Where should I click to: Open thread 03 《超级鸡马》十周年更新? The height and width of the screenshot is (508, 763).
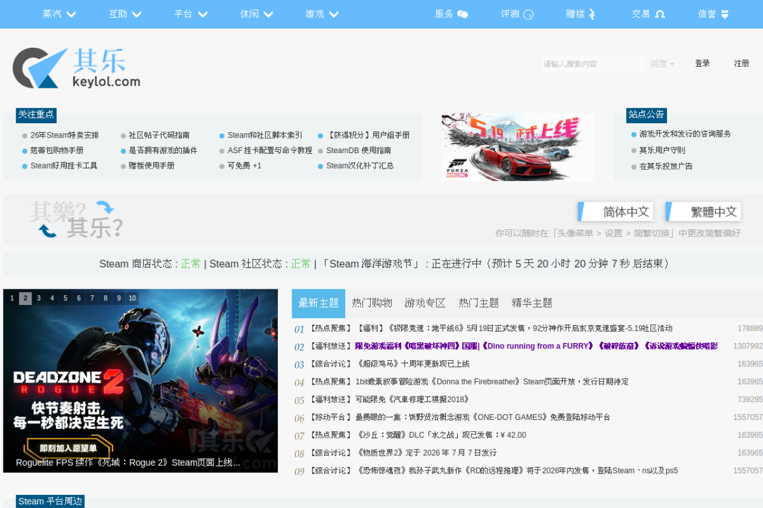tap(412, 364)
